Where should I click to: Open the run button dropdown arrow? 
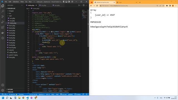pyautogui.click(x=81, y=5)
